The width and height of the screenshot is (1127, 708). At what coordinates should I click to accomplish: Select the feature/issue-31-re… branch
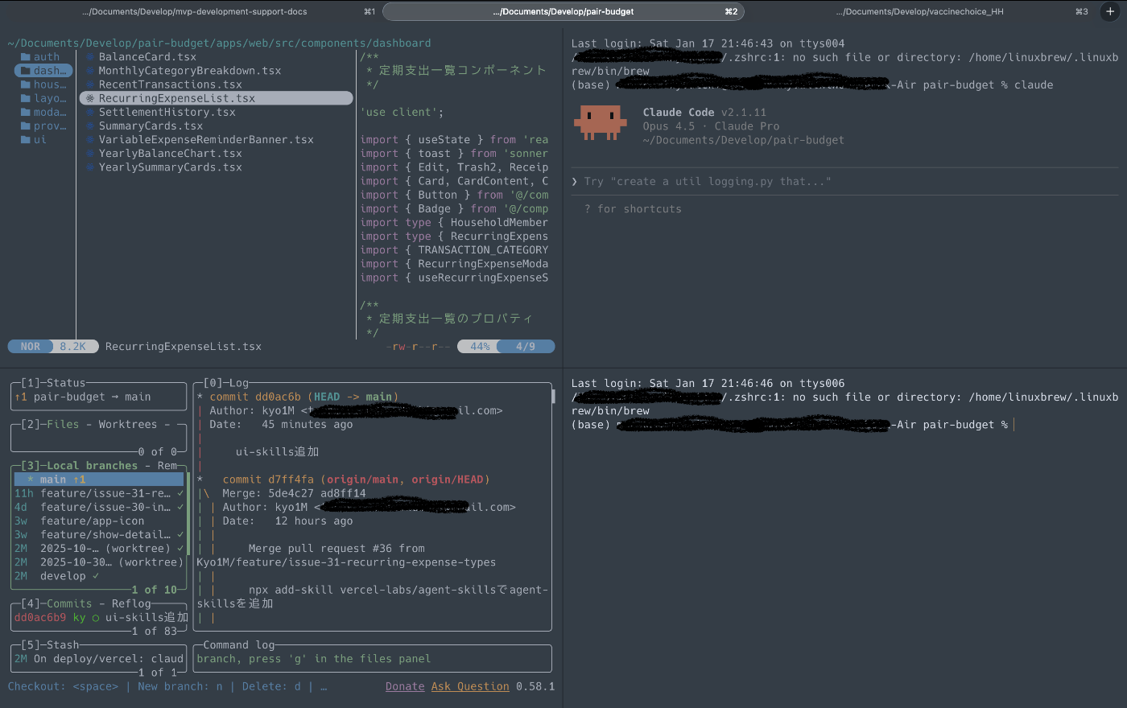(x=99, y=493)
